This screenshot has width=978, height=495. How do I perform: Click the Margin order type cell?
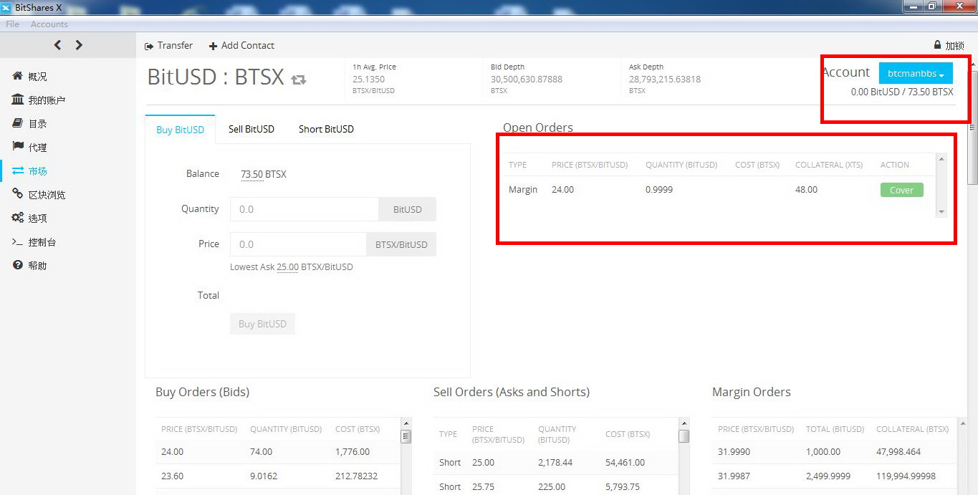pyautogui.click(x=523, y=190)
